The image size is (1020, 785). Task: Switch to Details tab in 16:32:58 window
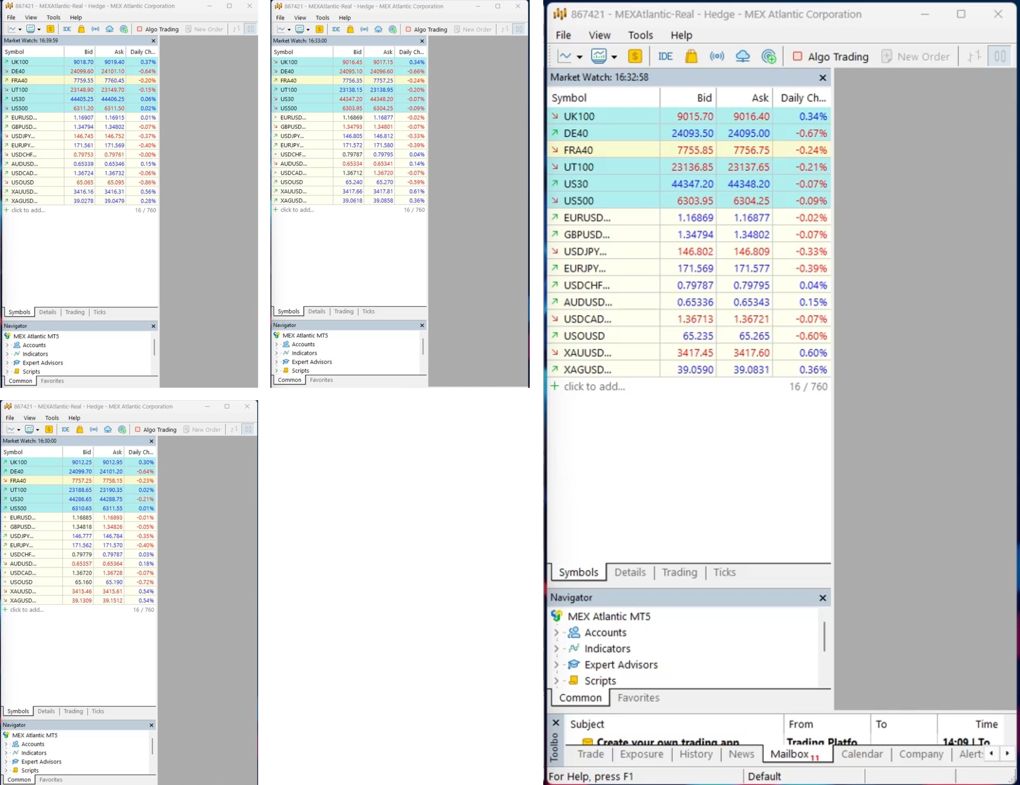tap(630, 572)
